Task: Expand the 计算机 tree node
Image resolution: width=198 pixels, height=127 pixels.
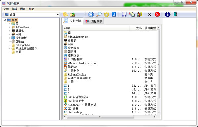Action: [9, 31]
